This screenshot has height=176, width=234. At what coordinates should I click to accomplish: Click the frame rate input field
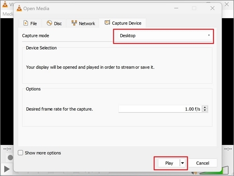coord(160,109)
